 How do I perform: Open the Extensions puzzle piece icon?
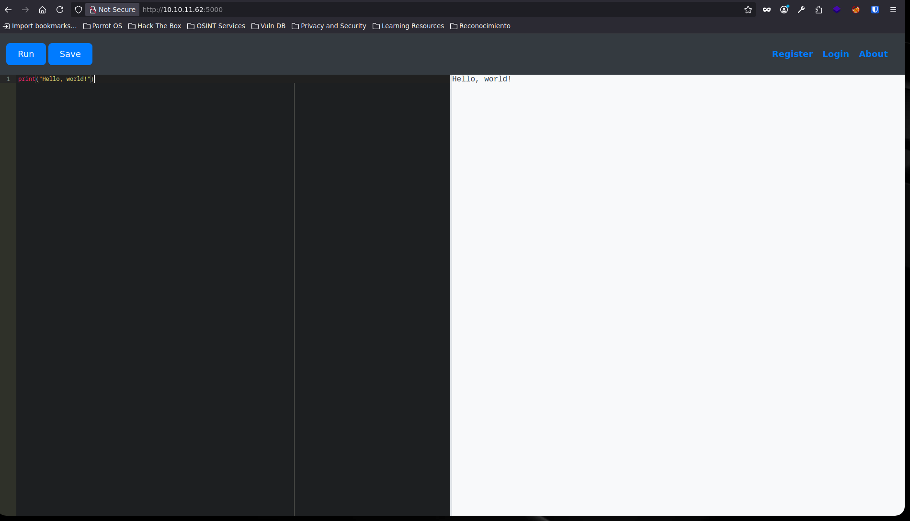[x=819, y=10]
